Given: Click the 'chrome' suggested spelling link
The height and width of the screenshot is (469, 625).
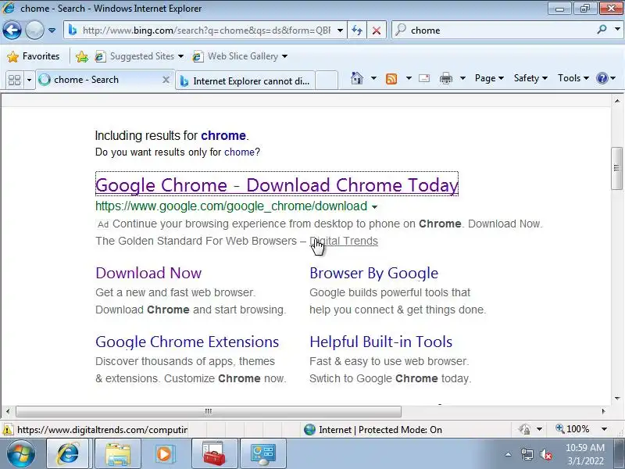Looking at the screenshot, I should pyautogui.click(x=223, y=135).
